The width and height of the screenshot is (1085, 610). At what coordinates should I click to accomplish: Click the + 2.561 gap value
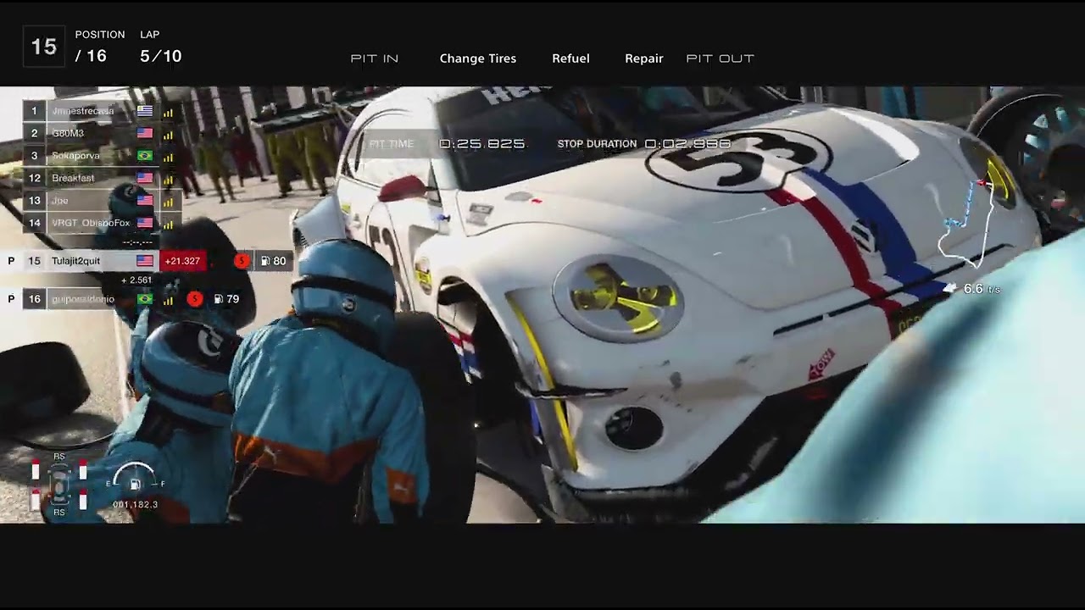click(x=136, y=280)
